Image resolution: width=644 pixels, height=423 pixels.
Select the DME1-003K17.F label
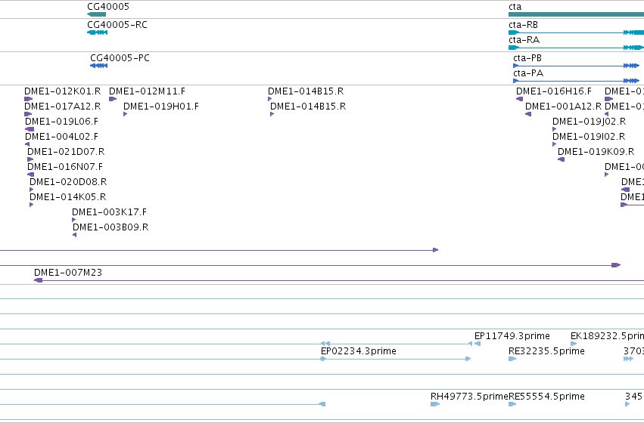109,212
